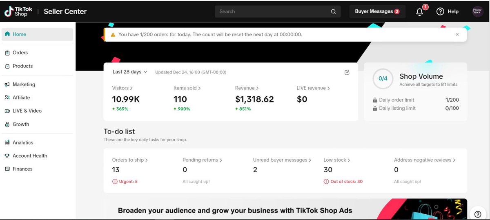This screenshot has width=490, height=220.
Task: Click the Help label in header
Action: pos(453,12)
